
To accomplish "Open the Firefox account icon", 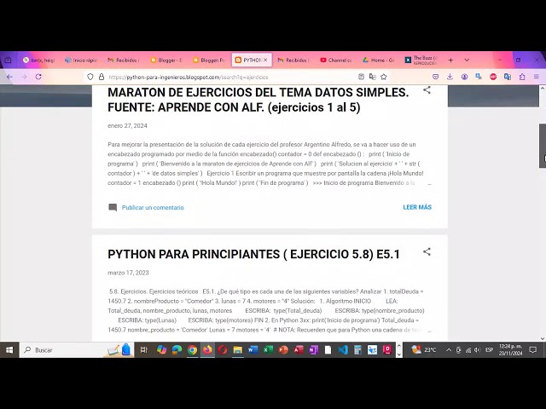I will [x=464, y=77].
